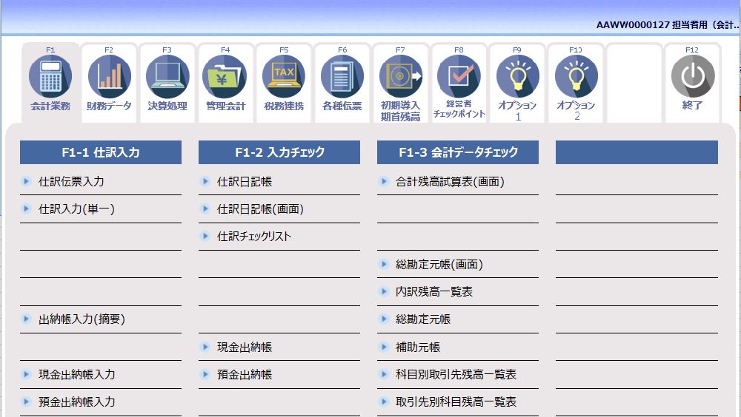The height and width of the screenshot is (417, 741).
Task: Open 現金出納帳 link in 入力チェック
Action: [x=245, y=347]
